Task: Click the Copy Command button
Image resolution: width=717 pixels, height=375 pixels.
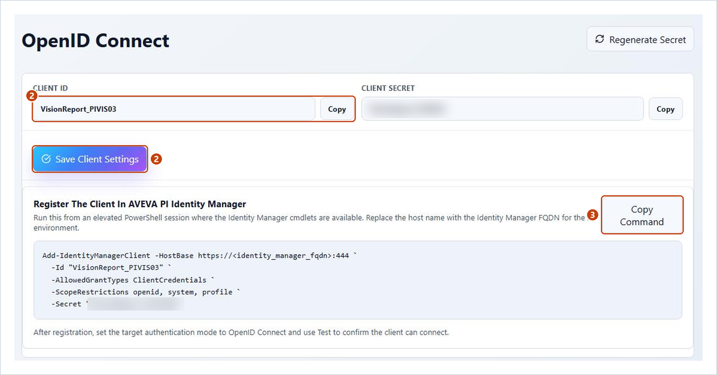Action: coord(642,216)
